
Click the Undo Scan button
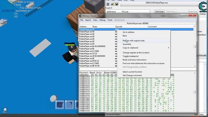click(193, 12)
